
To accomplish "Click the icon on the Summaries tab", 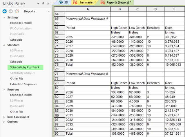I will (75, 2).
